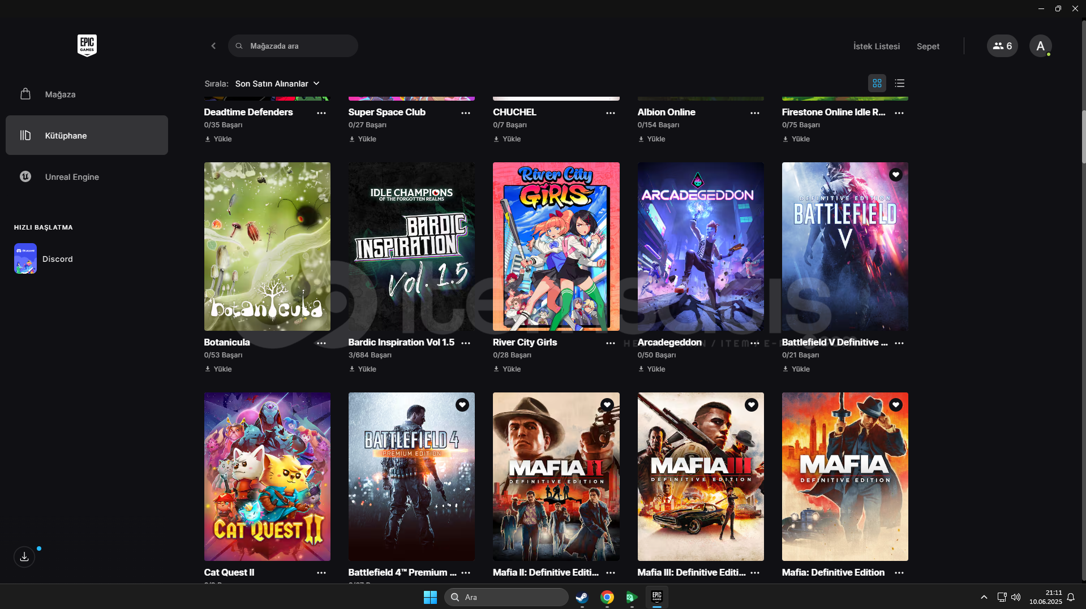Click the Mağazada ara search field
The image size is (1086, 609).
pos(293,46)
